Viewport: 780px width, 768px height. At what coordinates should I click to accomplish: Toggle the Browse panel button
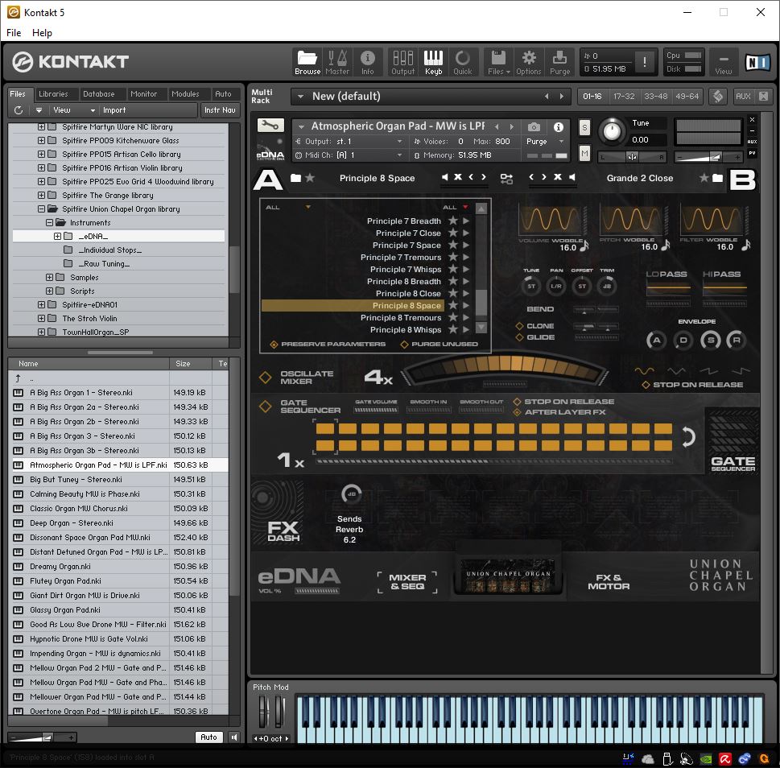tap(307, 62)
